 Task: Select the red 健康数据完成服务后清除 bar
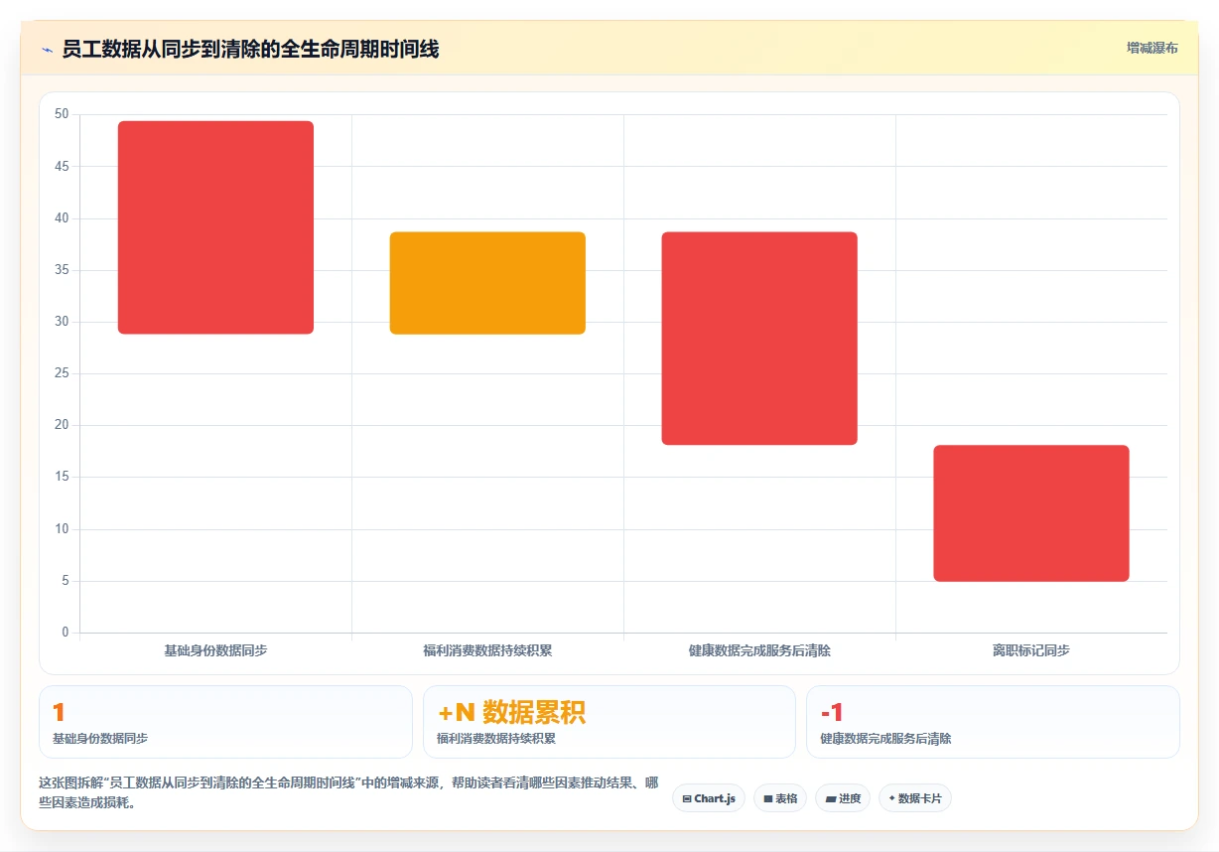[x=759, y=339]
